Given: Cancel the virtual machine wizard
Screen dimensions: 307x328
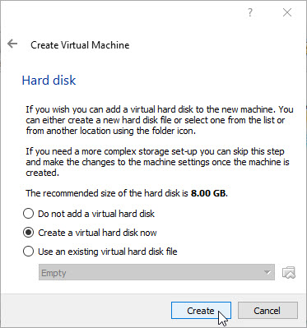Looking at the screenshot, I should (267, 311).
